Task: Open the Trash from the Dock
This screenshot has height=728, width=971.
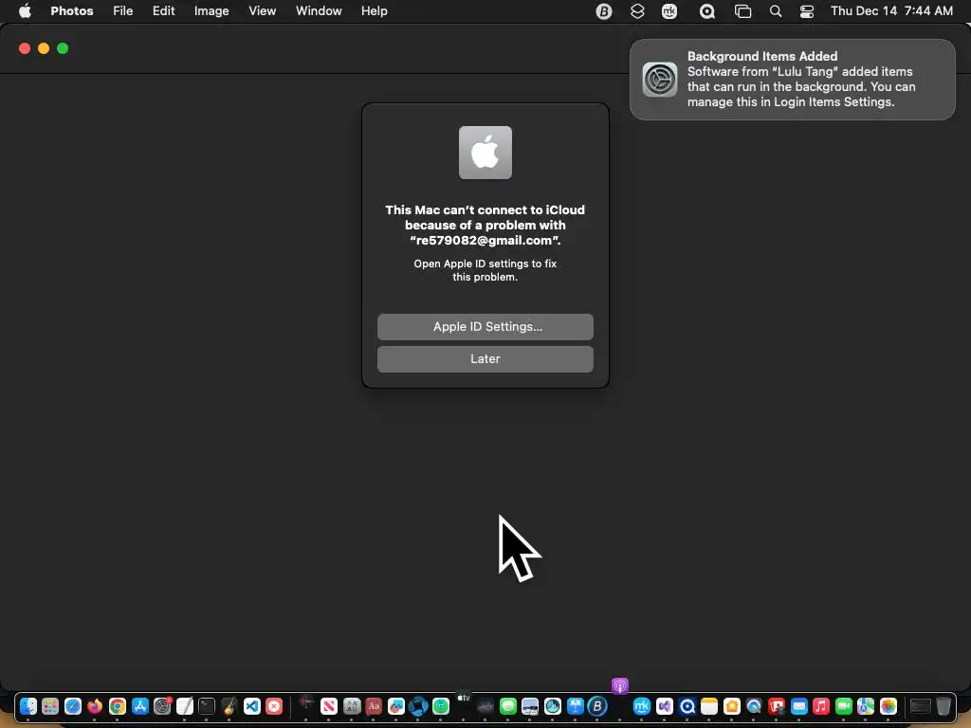Action: tap(944, 706)
